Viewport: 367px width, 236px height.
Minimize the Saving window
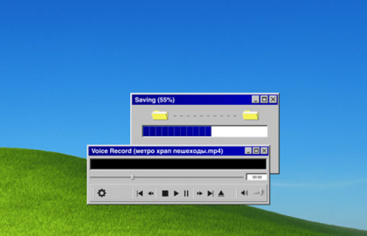coord(255,100)
